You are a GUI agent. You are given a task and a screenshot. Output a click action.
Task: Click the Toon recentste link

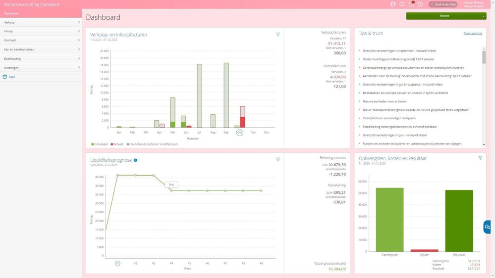click(x=473, y=34)
